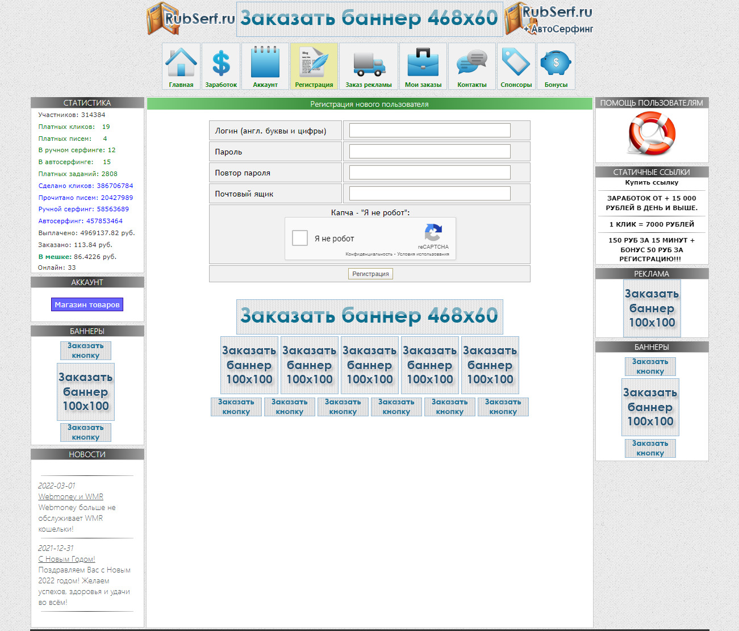739x631 pixels.
Task: Open the "1 КЛИК = 7000 РУБЛЕЙ" link
Action: point(652,224)
